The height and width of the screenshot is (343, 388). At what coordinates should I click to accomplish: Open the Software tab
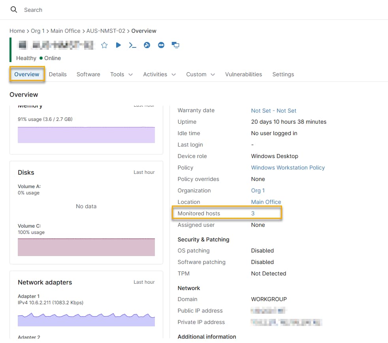tap(88, 74)
